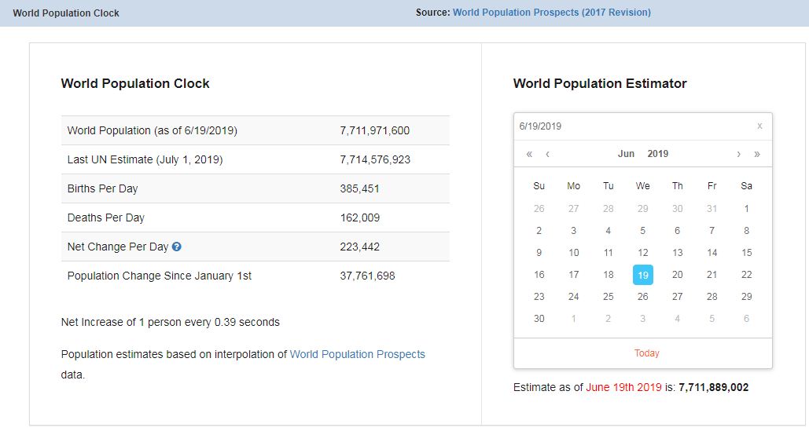Advance to next month with single-right arrow
Screen dimensions: 809x435
pos(739,154)
